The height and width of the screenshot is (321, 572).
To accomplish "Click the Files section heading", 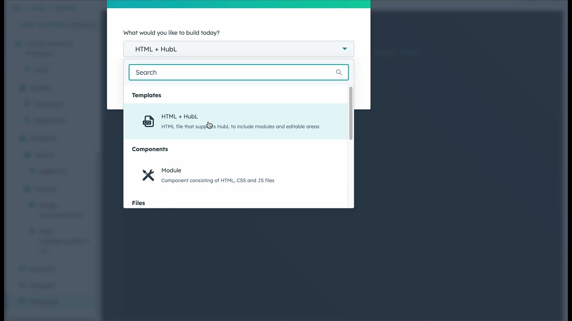I will tap(139, 203).
